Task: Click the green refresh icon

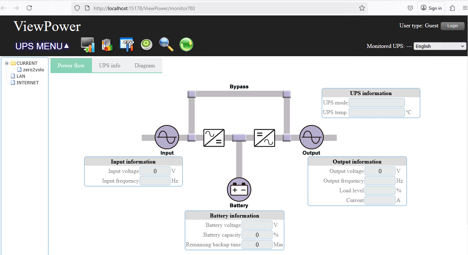Action: pos(186,44)
